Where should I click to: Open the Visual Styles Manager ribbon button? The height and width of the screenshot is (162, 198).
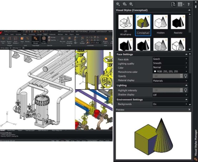click(x=35, y=40)
